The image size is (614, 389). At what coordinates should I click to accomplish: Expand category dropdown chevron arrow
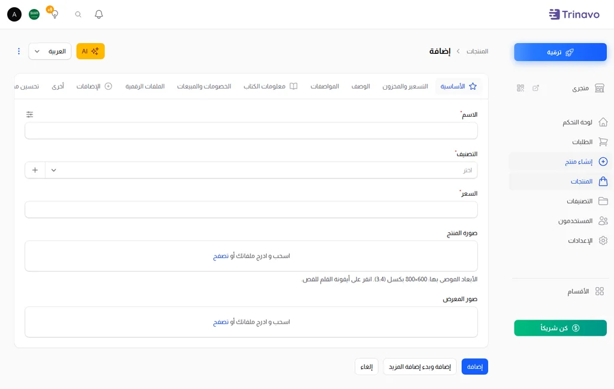53,170
